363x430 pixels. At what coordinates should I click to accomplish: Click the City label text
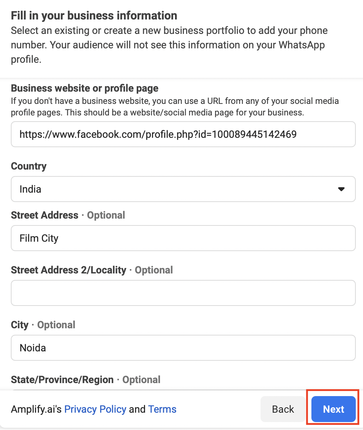(20, 325)
